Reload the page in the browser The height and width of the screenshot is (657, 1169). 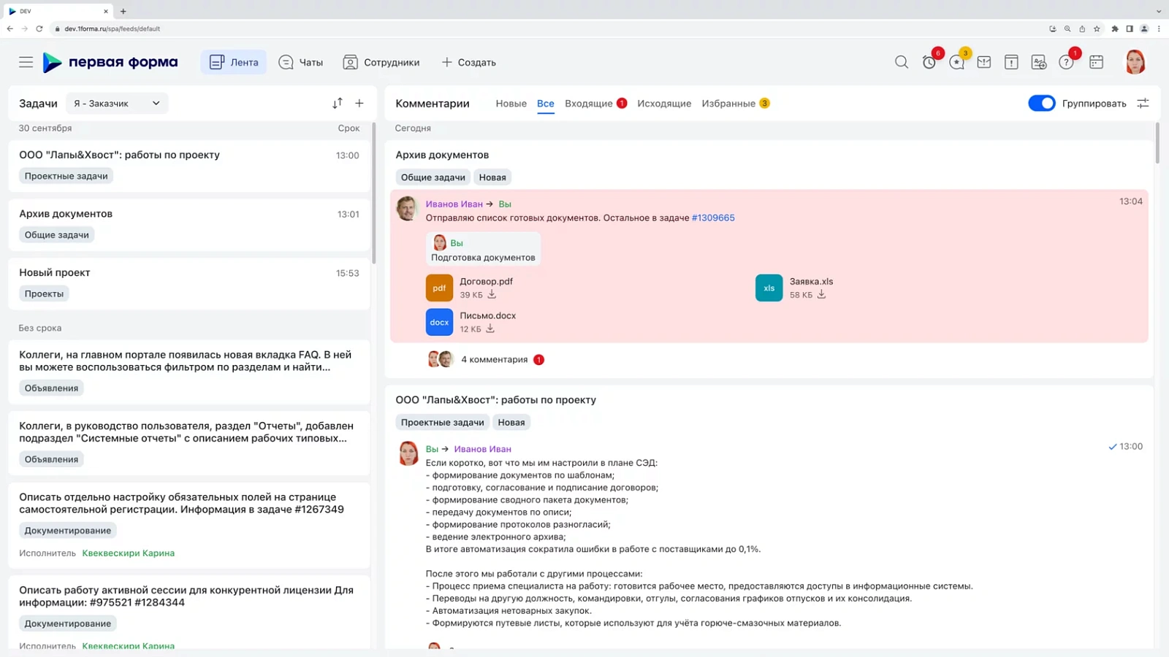(x=39, y=28)
